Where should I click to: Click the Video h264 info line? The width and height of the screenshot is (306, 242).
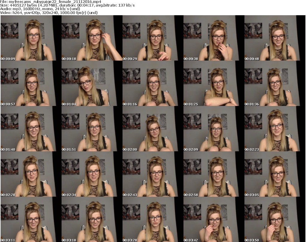tap(49, 13)
